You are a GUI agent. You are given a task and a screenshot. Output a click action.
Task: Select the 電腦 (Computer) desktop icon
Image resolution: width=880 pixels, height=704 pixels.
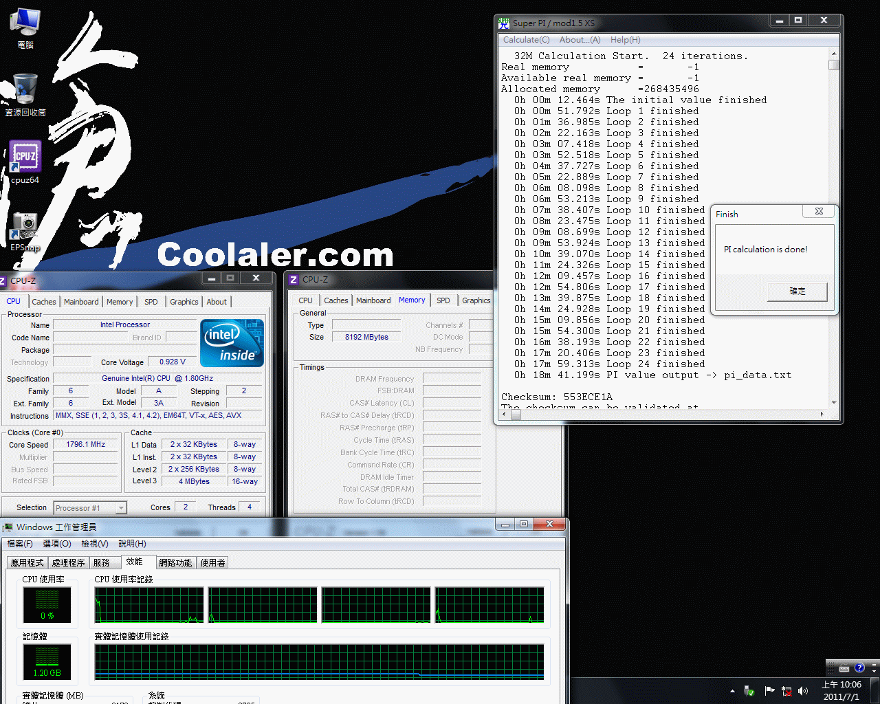[25, 27]
